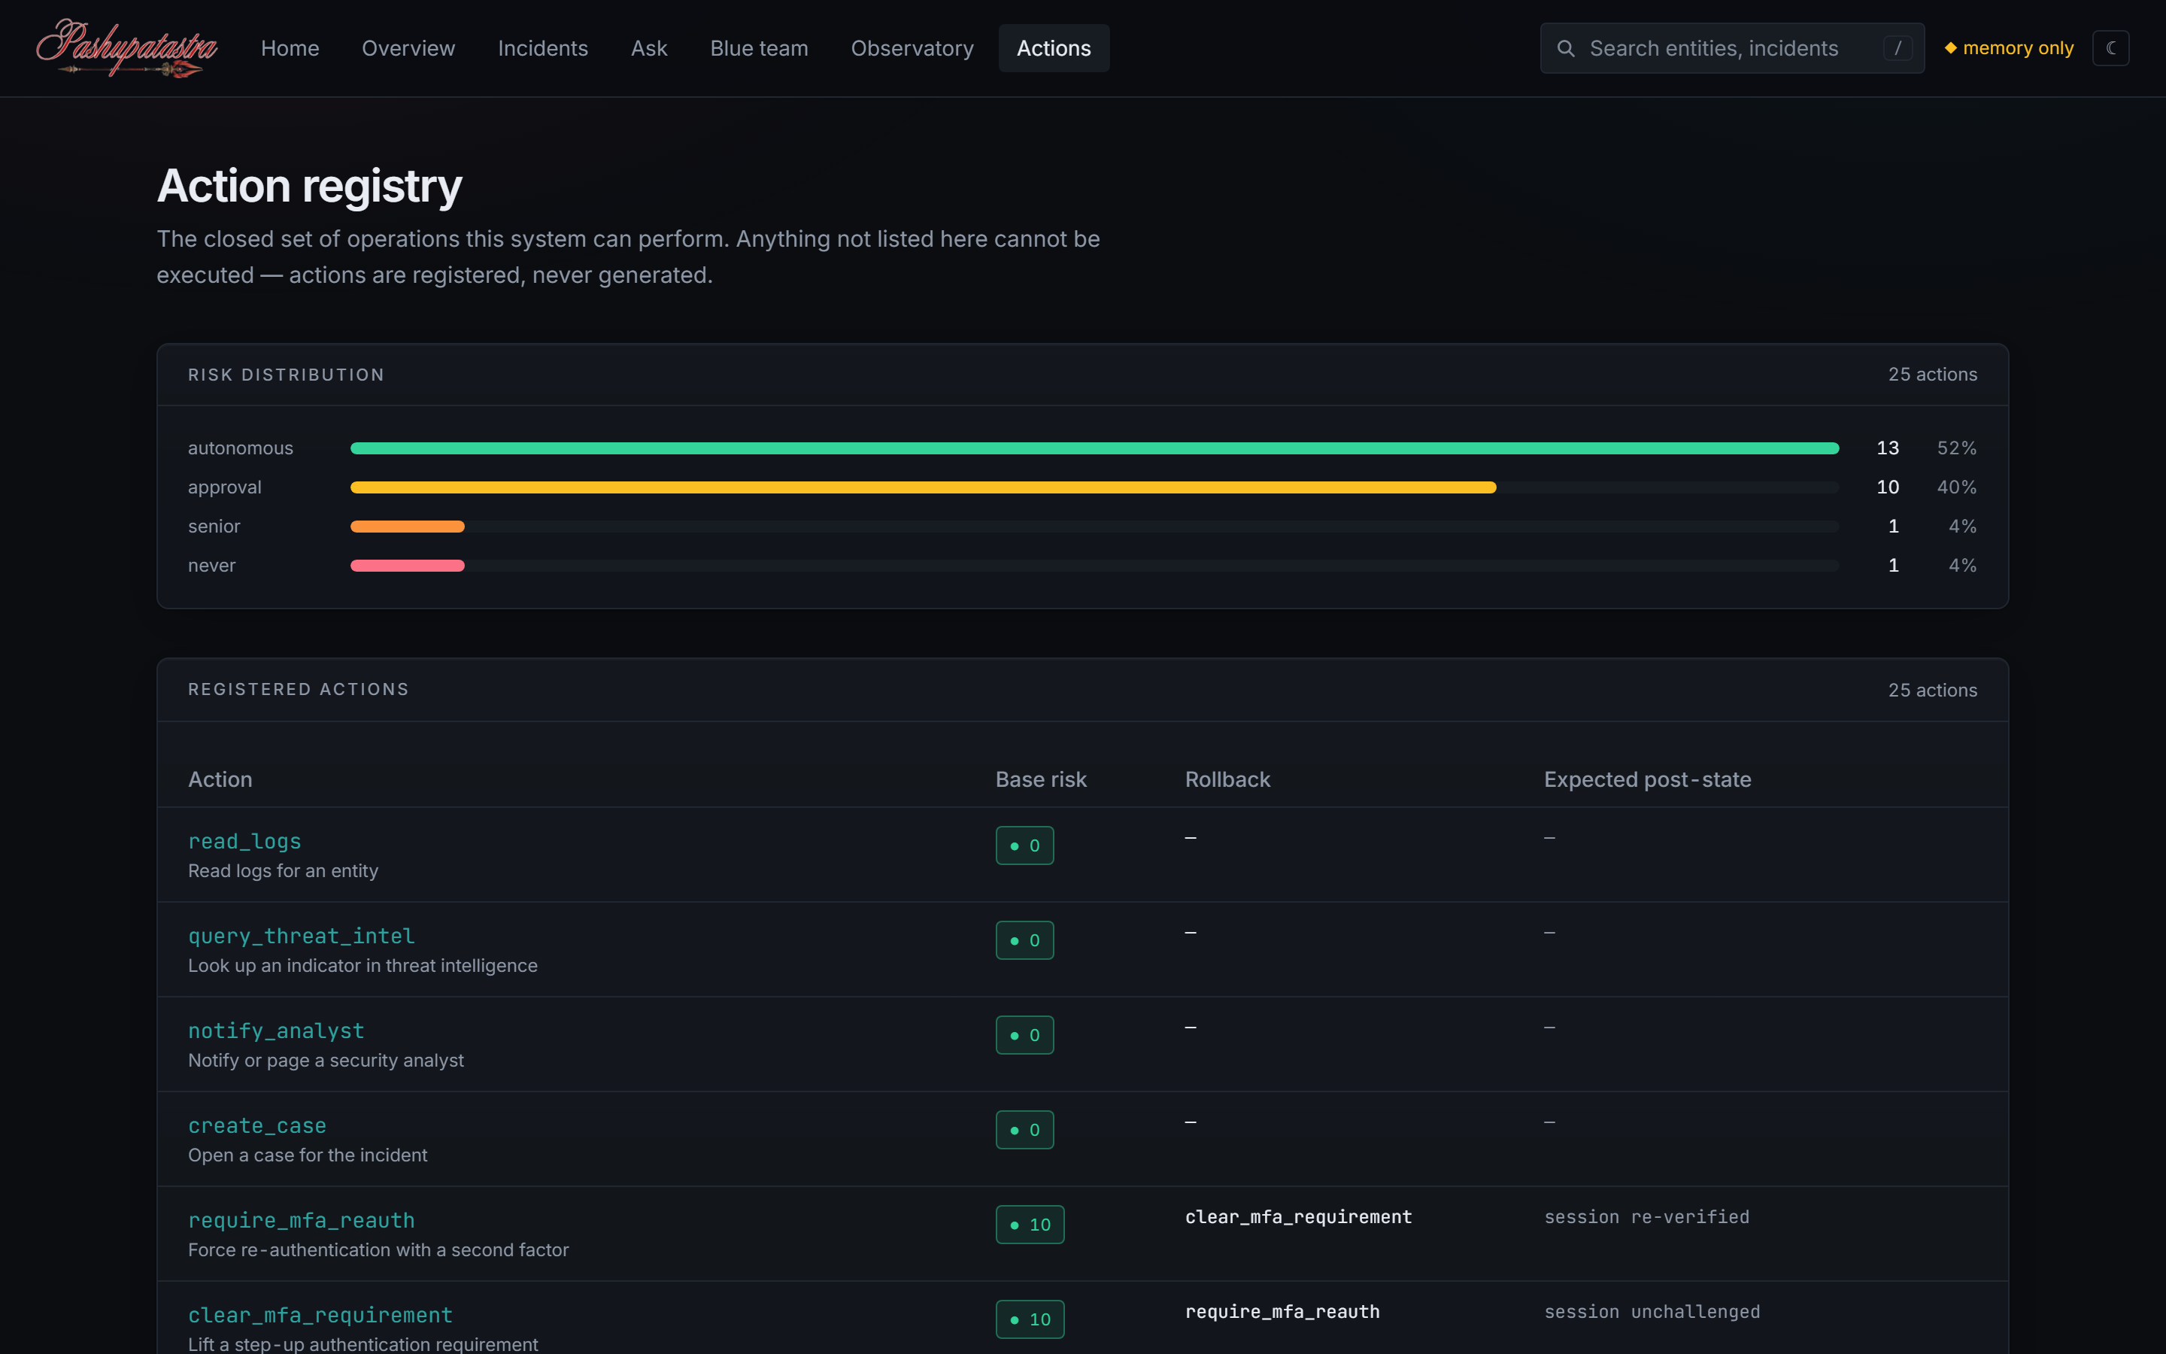
Task: Click the slash shortcut key badge
Action: pyautogui.click(x=1898, y=48)
